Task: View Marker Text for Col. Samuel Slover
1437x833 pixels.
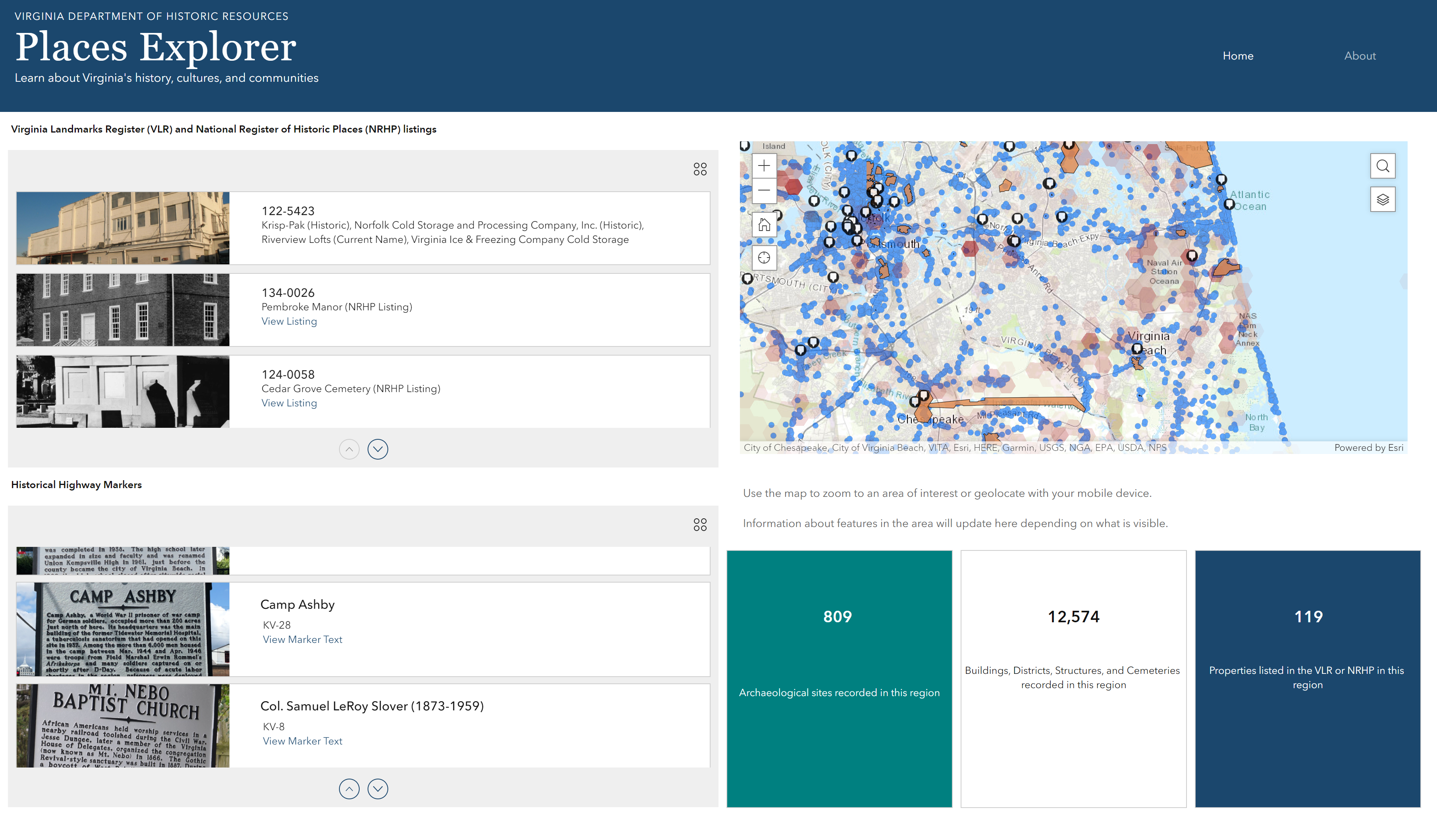Action: point(302,741)
